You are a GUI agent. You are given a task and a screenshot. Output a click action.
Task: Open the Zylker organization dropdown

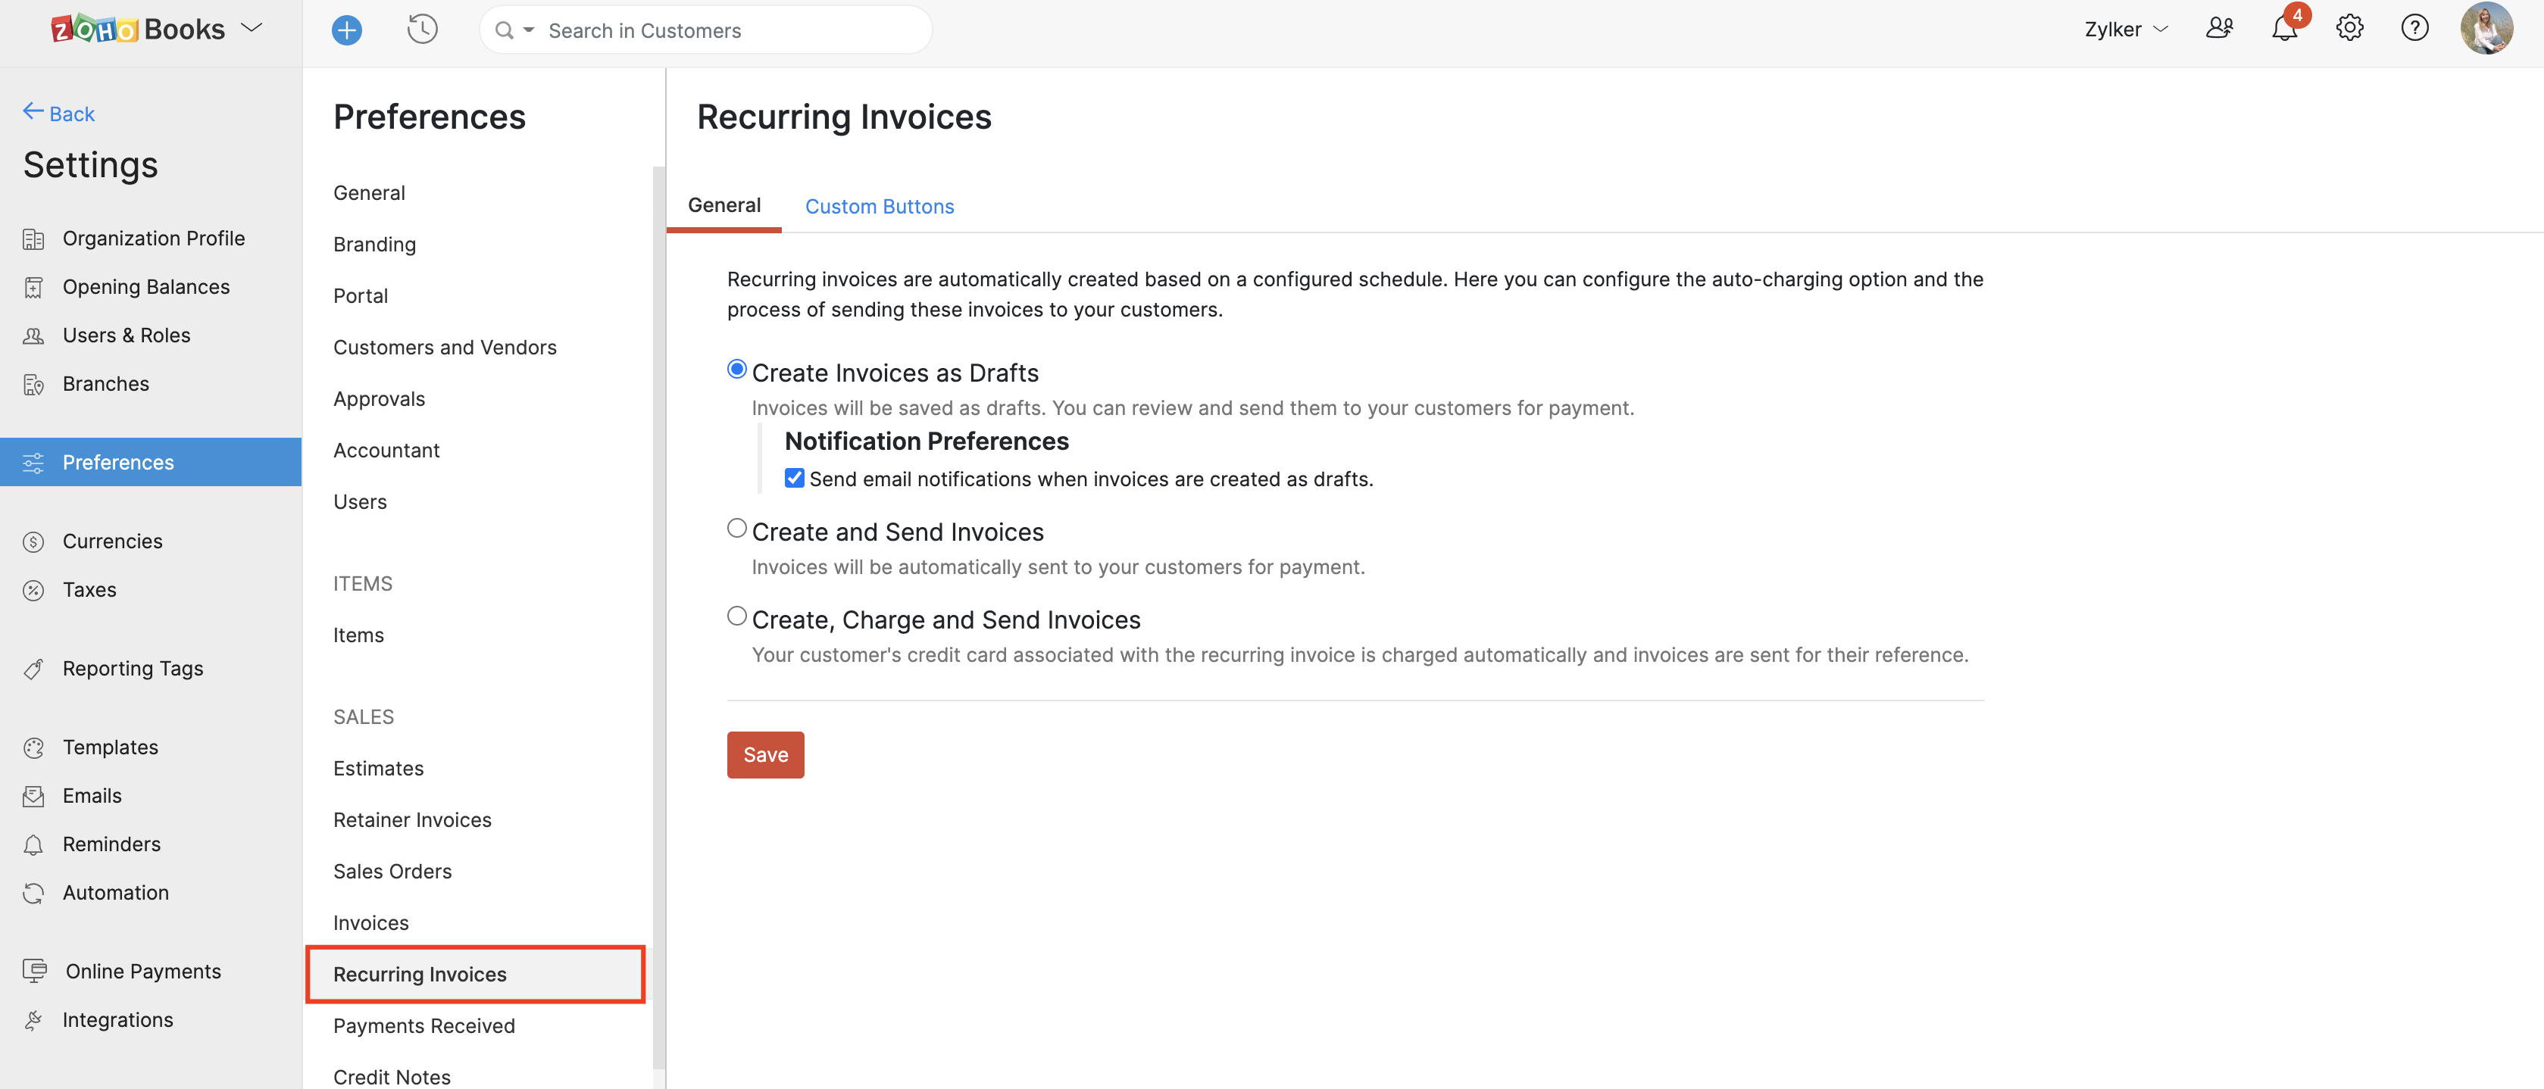point(2125,30)
